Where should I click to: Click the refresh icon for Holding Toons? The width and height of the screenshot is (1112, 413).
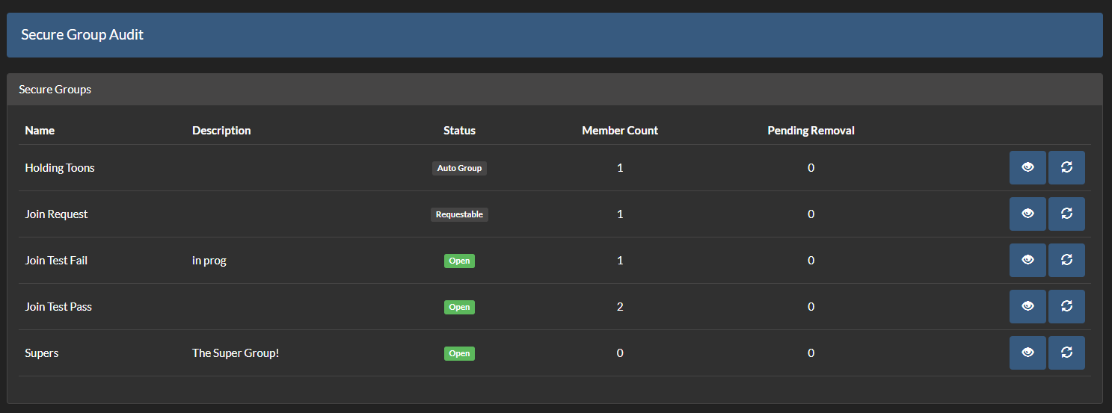pyautogui.click(x=1066, y=168)
